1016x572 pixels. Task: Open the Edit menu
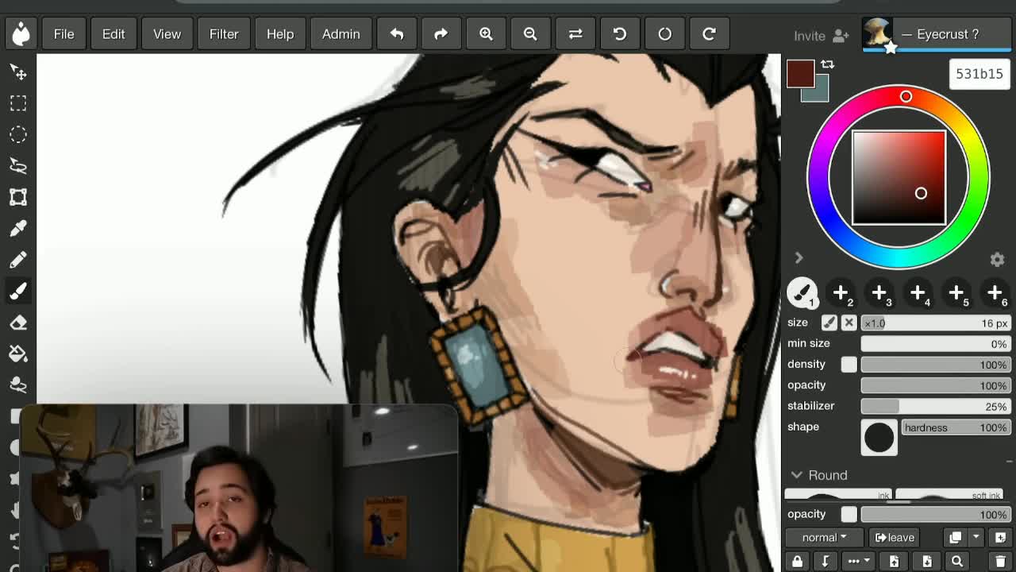coord(114,34)
